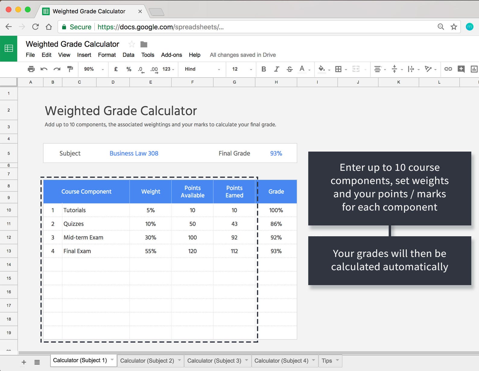Open the Sheets home icon
This screenshot has width=479, height=371.
coord(8,48)
